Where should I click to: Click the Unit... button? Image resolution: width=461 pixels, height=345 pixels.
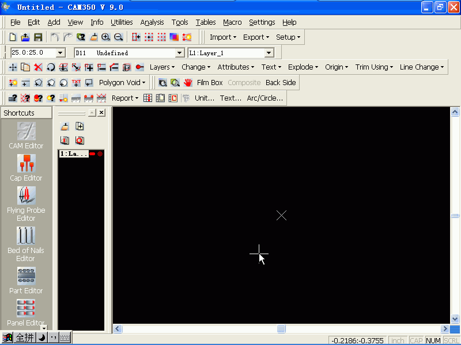click(x=205, y=98)
